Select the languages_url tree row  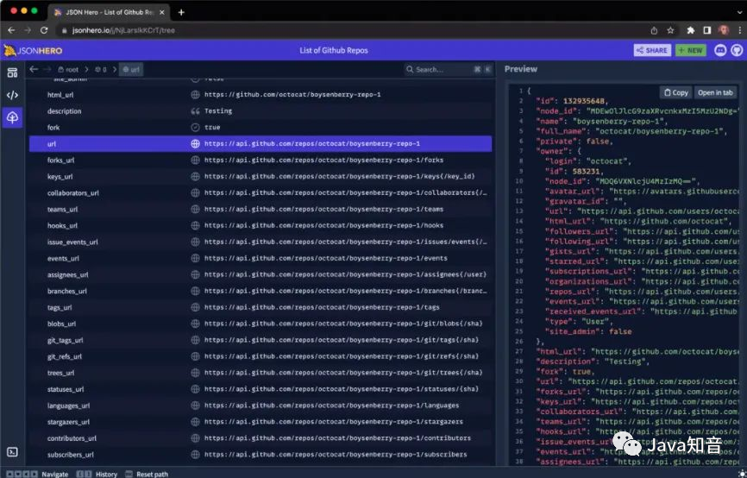pos(261,406)
